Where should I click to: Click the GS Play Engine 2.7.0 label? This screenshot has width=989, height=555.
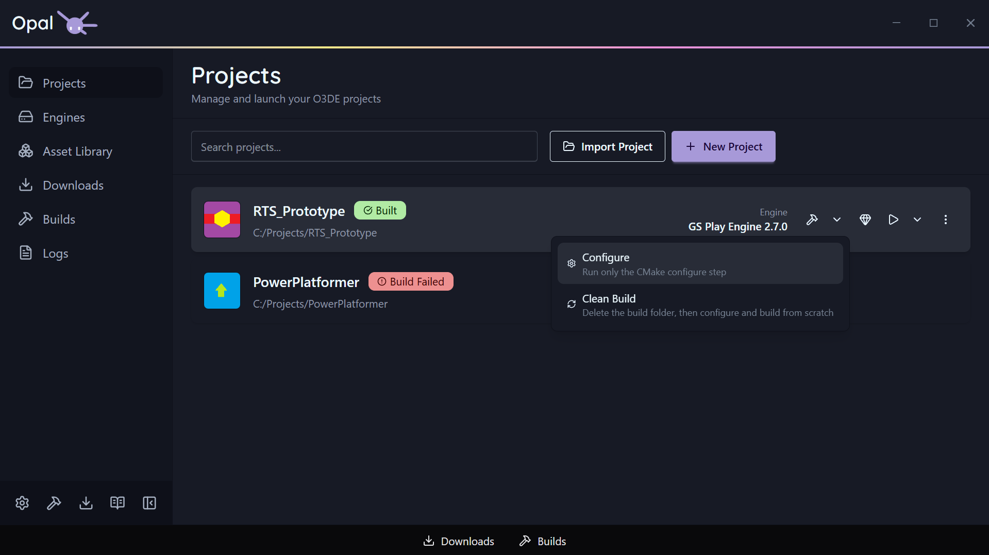click(737, 227)
